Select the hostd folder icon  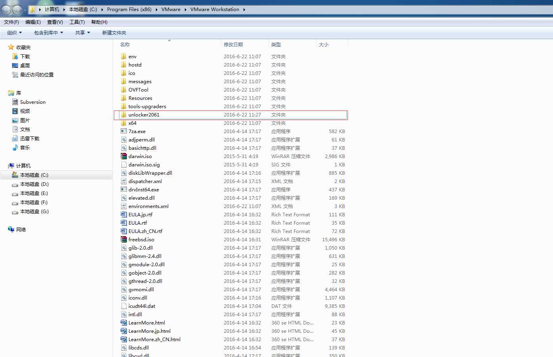(x=124, y=65)
